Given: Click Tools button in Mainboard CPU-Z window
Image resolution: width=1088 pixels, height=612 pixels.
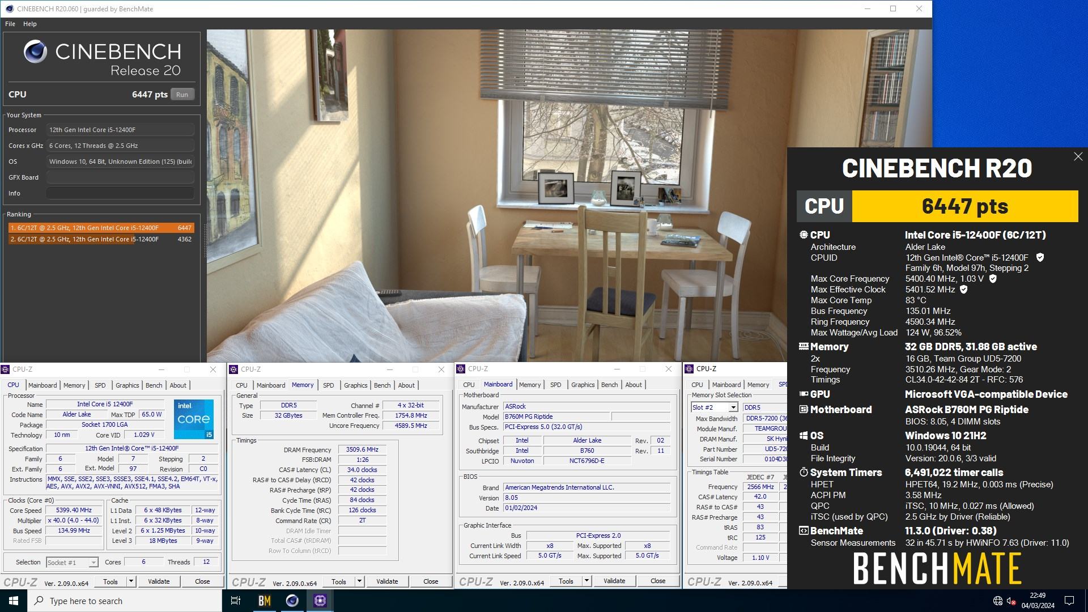Looking at the screenshot, I should click(x=566, y=581).
